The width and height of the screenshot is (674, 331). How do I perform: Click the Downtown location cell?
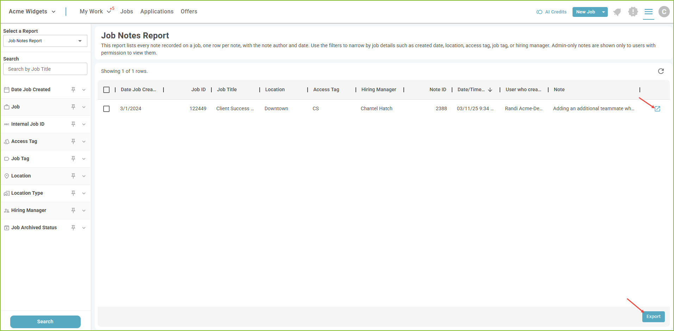pyautogui.click(x=276, y=108)
